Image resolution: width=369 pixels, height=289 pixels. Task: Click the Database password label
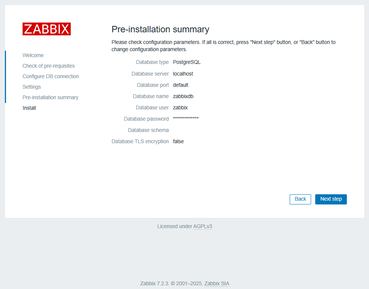(146, 119)
